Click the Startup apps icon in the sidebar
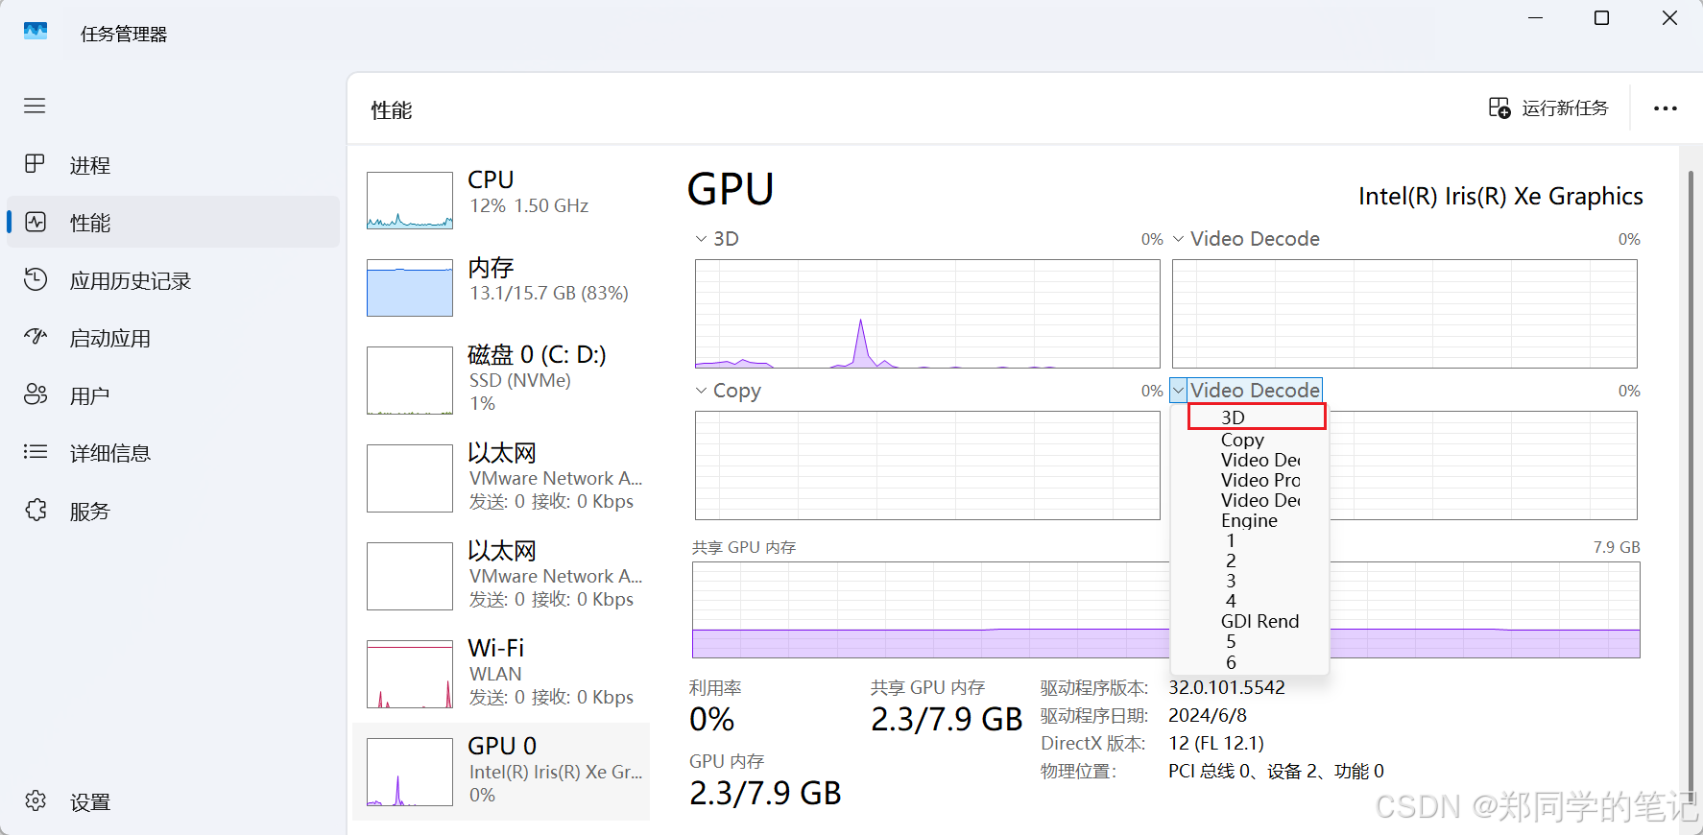1703x835 pixels. 36,337
